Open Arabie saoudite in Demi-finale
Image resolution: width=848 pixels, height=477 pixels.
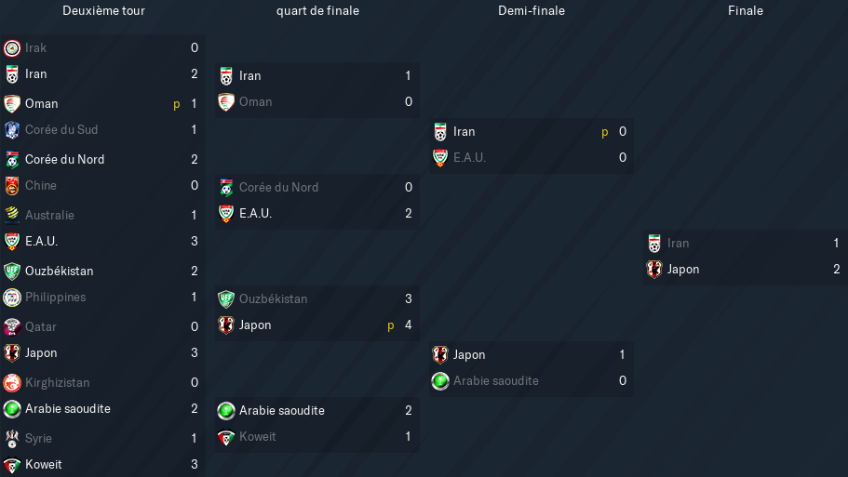coord(496,381)
